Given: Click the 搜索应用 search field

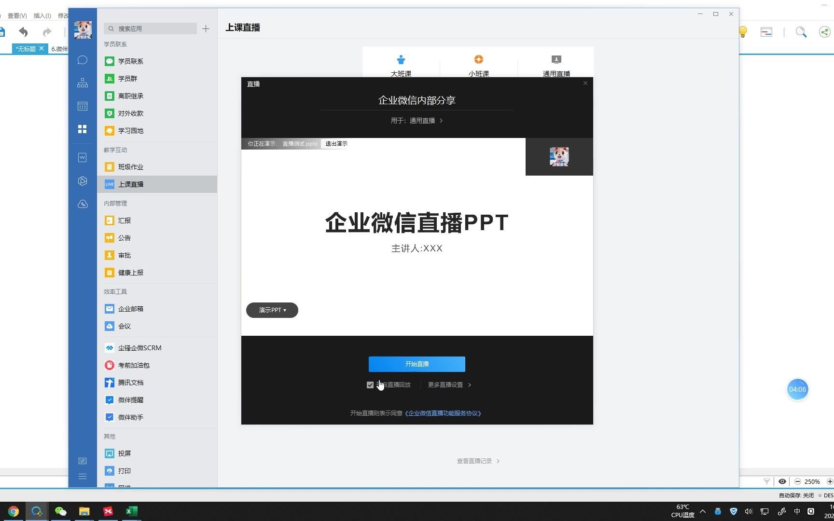Looking at the screenshot, I should pyautogui.click(x=150, y=28).
